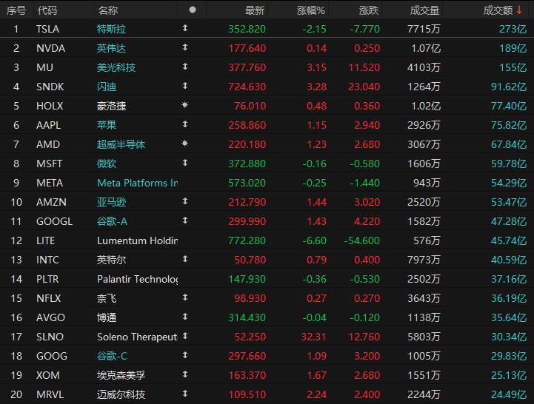This screenshot has height=404, width=534.
Task: Select the HOLX ticker code
Action: point(50,106)
